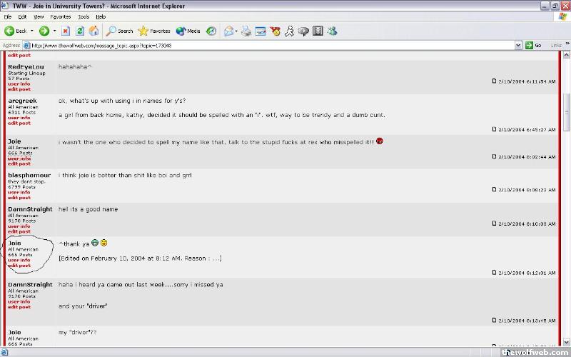Open the History toolbar icon
This screenshot has height=357, width=571.
tap(211, 31)
